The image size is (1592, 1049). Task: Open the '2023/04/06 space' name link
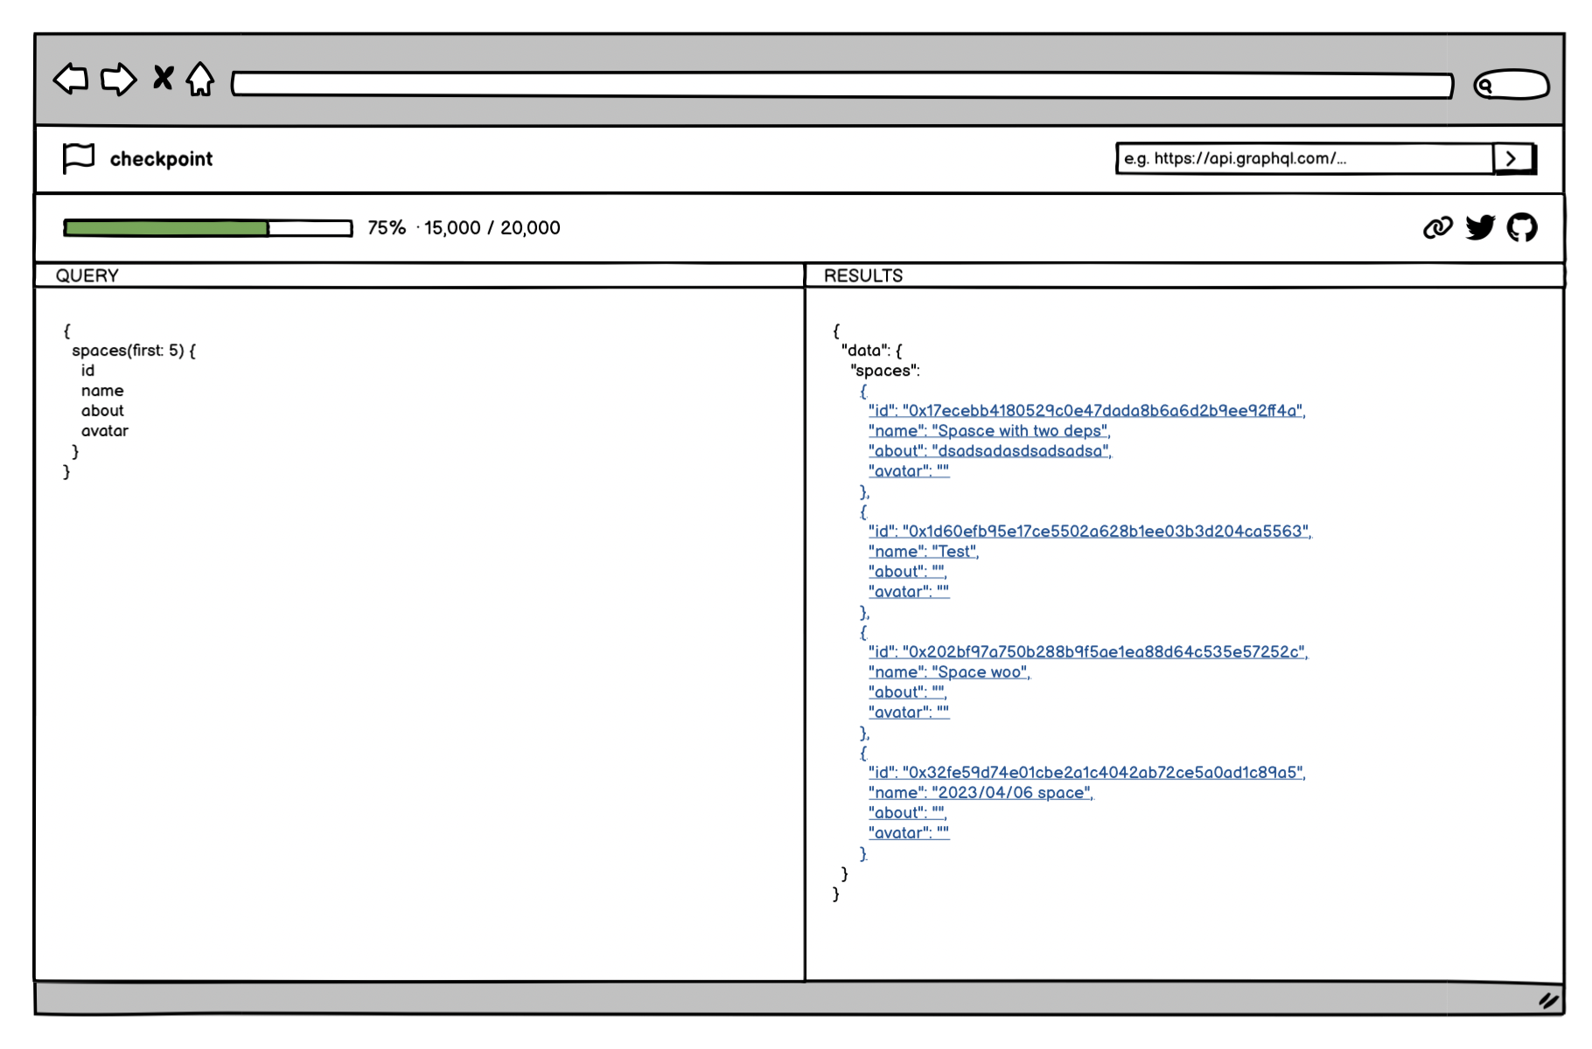(981, 793)
